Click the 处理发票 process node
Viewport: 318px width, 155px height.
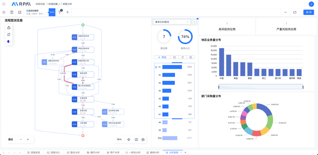point(83,99)
